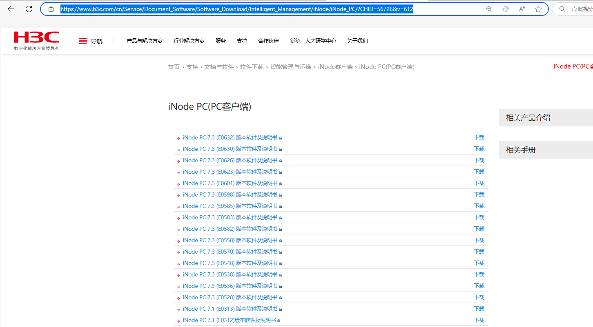
Task: Open iNode PC 7.3 (E0630) 版本软件及说明书
Action: click(x=230, y=149)
